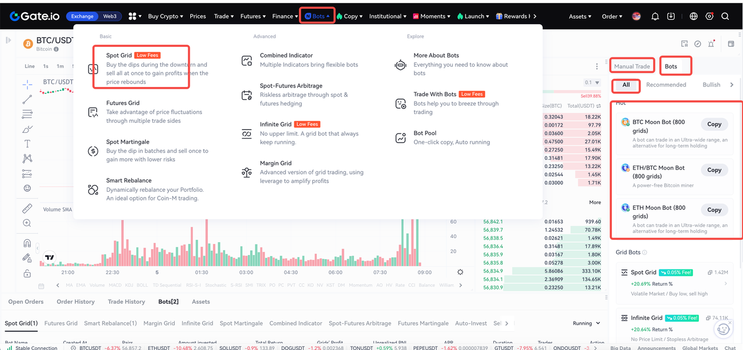This screenshot has width=743, height=350.
Task: Select the Text annotation tool
Action: (27, 144)
